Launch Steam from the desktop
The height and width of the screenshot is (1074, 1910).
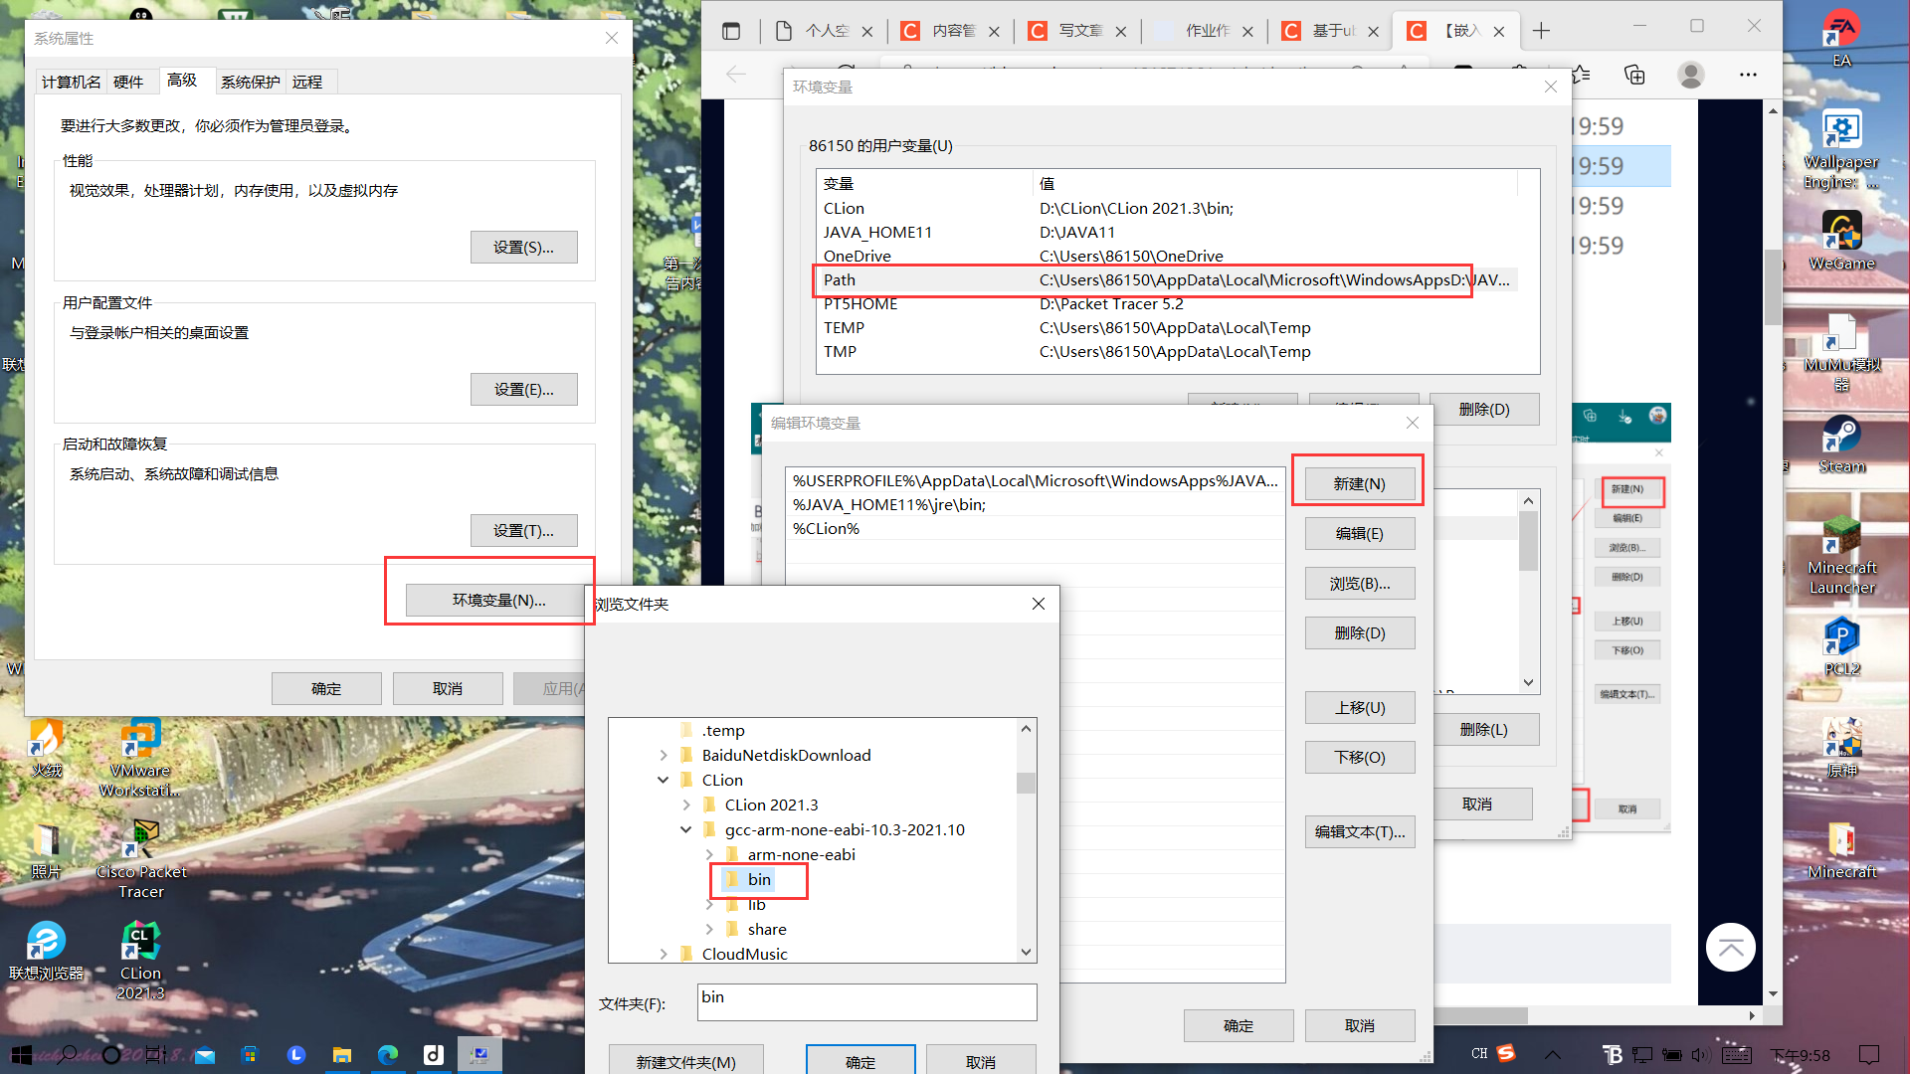[x=1841, y=445]
